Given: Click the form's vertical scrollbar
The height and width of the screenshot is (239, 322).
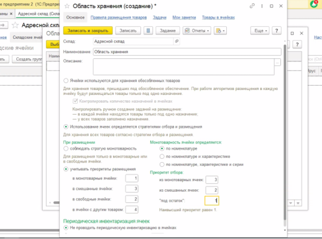Looking at the screenshot, I should [x=285, y=132].
